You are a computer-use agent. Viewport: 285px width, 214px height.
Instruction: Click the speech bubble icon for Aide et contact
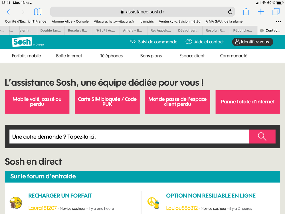tap(189, 42)
